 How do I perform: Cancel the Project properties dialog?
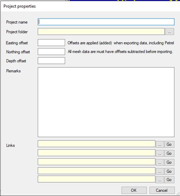point(162,190)
